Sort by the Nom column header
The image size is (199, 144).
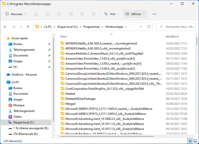click(63, 36)
